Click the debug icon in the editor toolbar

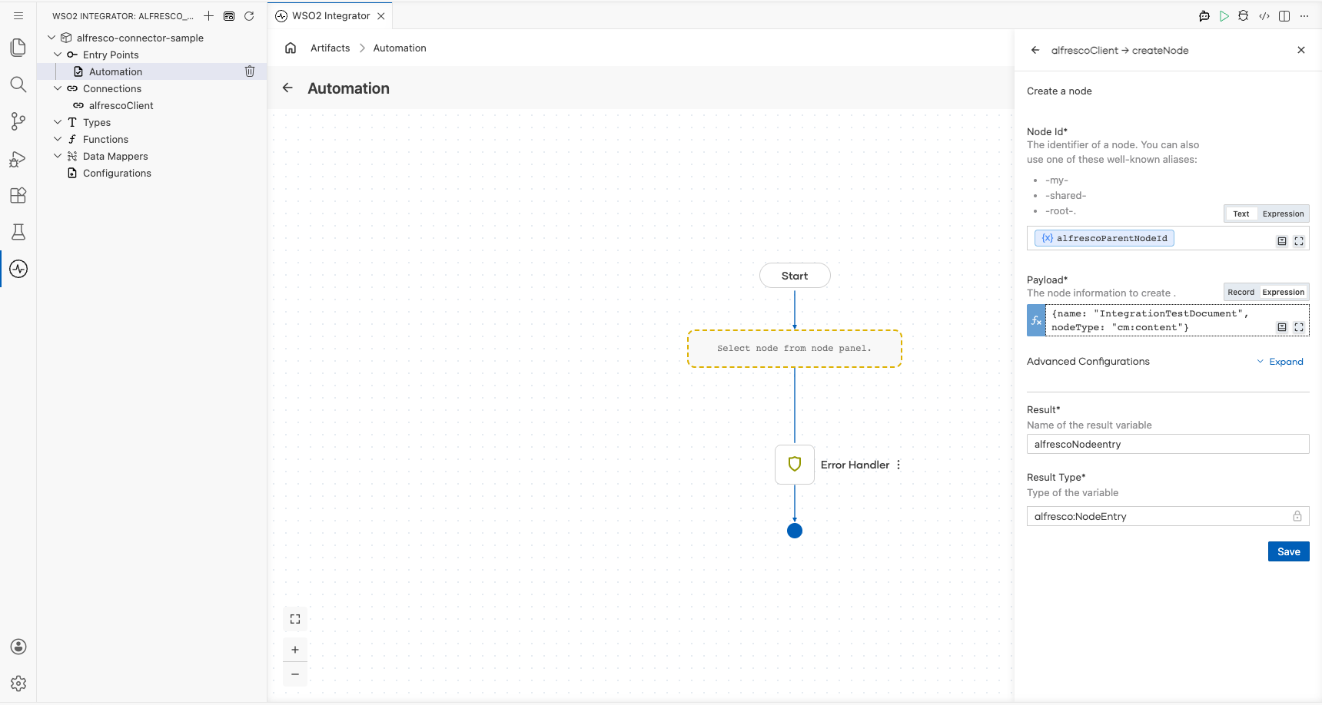pos(1244,15)
